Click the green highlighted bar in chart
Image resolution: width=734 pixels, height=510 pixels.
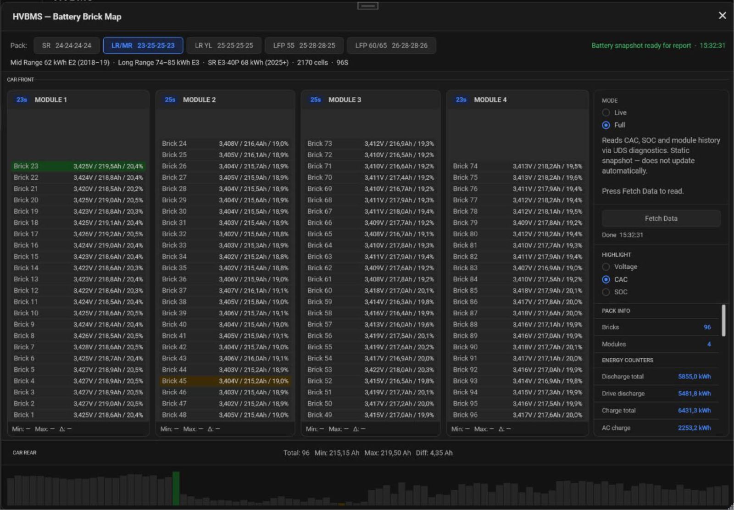(x=176, y=488)
